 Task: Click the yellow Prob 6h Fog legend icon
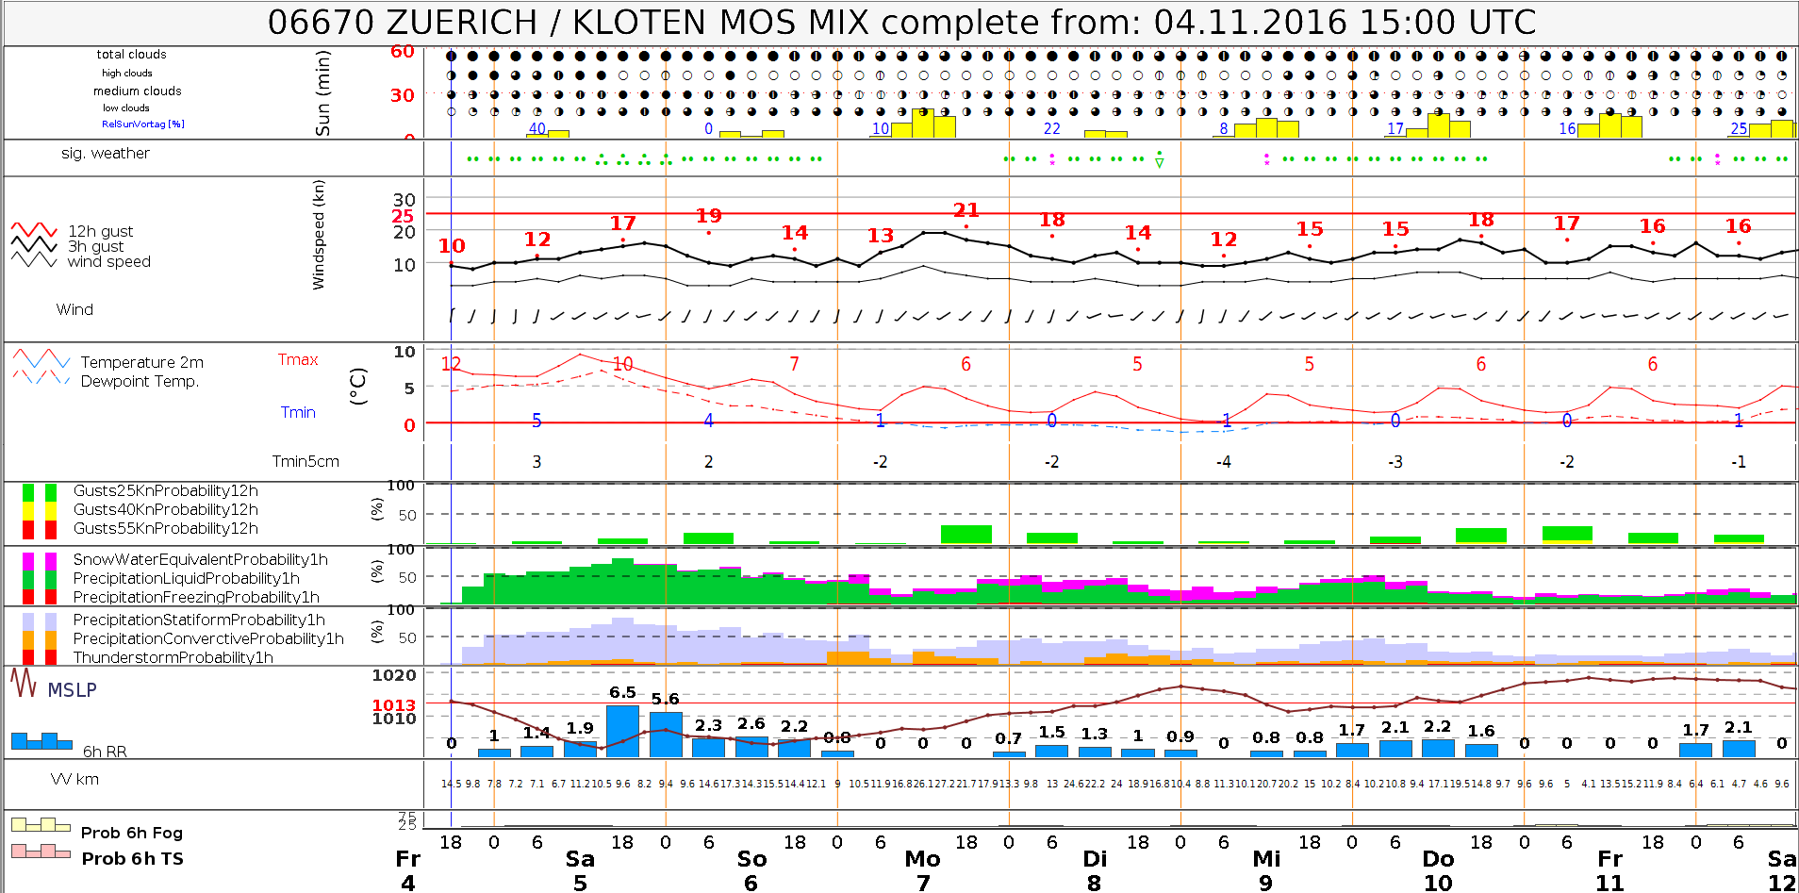point(41,825)
